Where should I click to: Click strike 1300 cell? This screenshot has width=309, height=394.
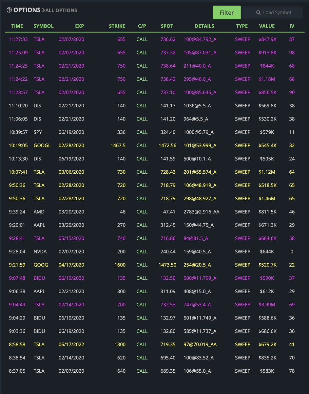(120, 344)
